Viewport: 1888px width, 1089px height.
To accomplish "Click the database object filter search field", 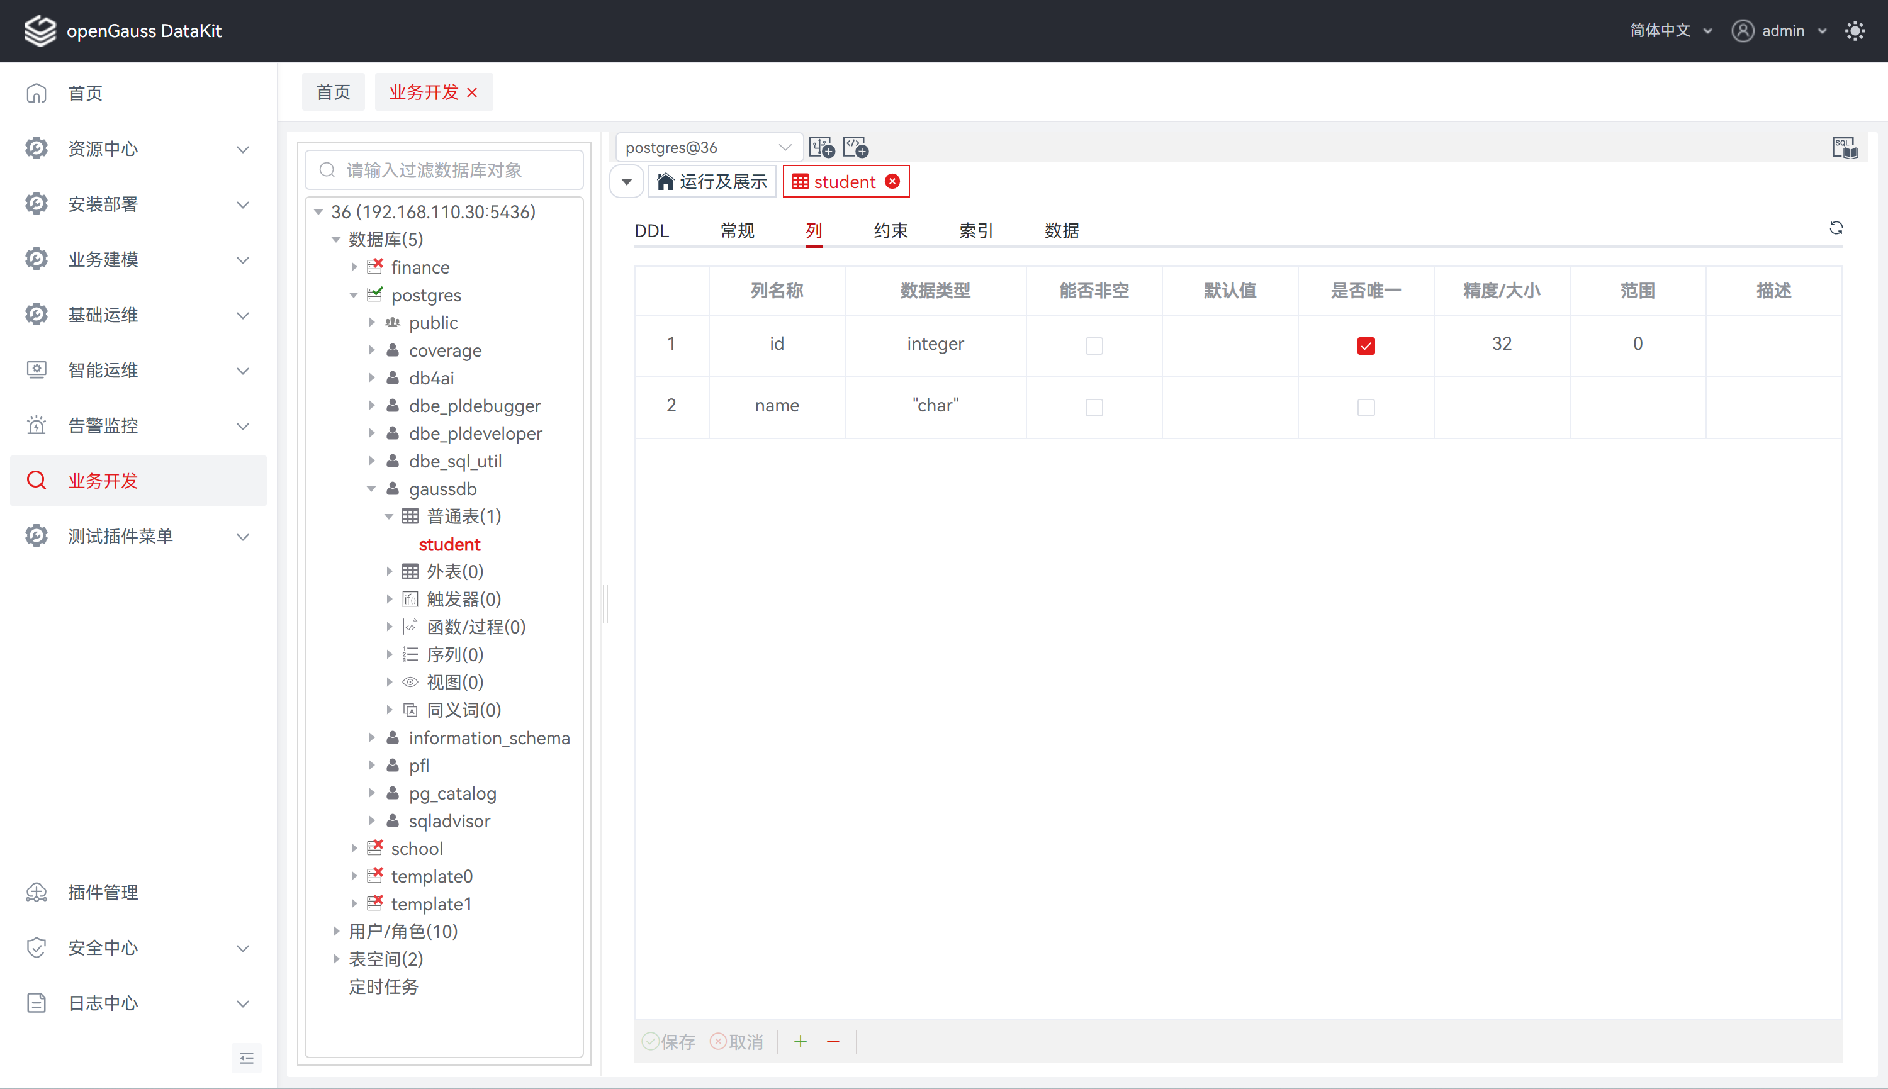I will point(444,170).
